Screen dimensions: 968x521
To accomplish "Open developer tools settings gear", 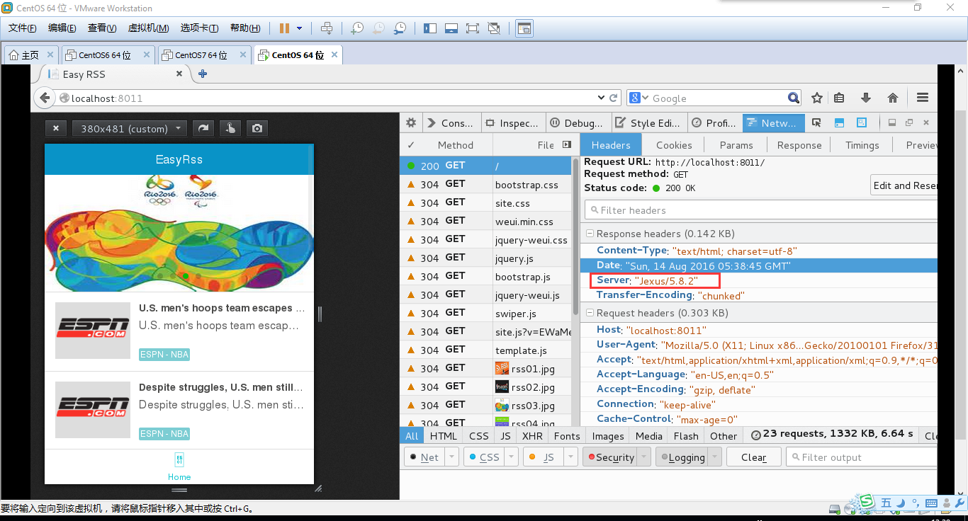I will [x=411, y=122].
